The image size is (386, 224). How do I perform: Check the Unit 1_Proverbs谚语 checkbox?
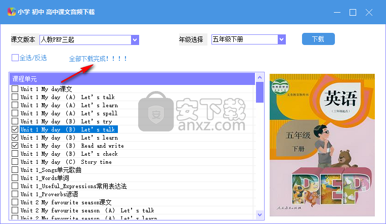click(x=15, y=194)
